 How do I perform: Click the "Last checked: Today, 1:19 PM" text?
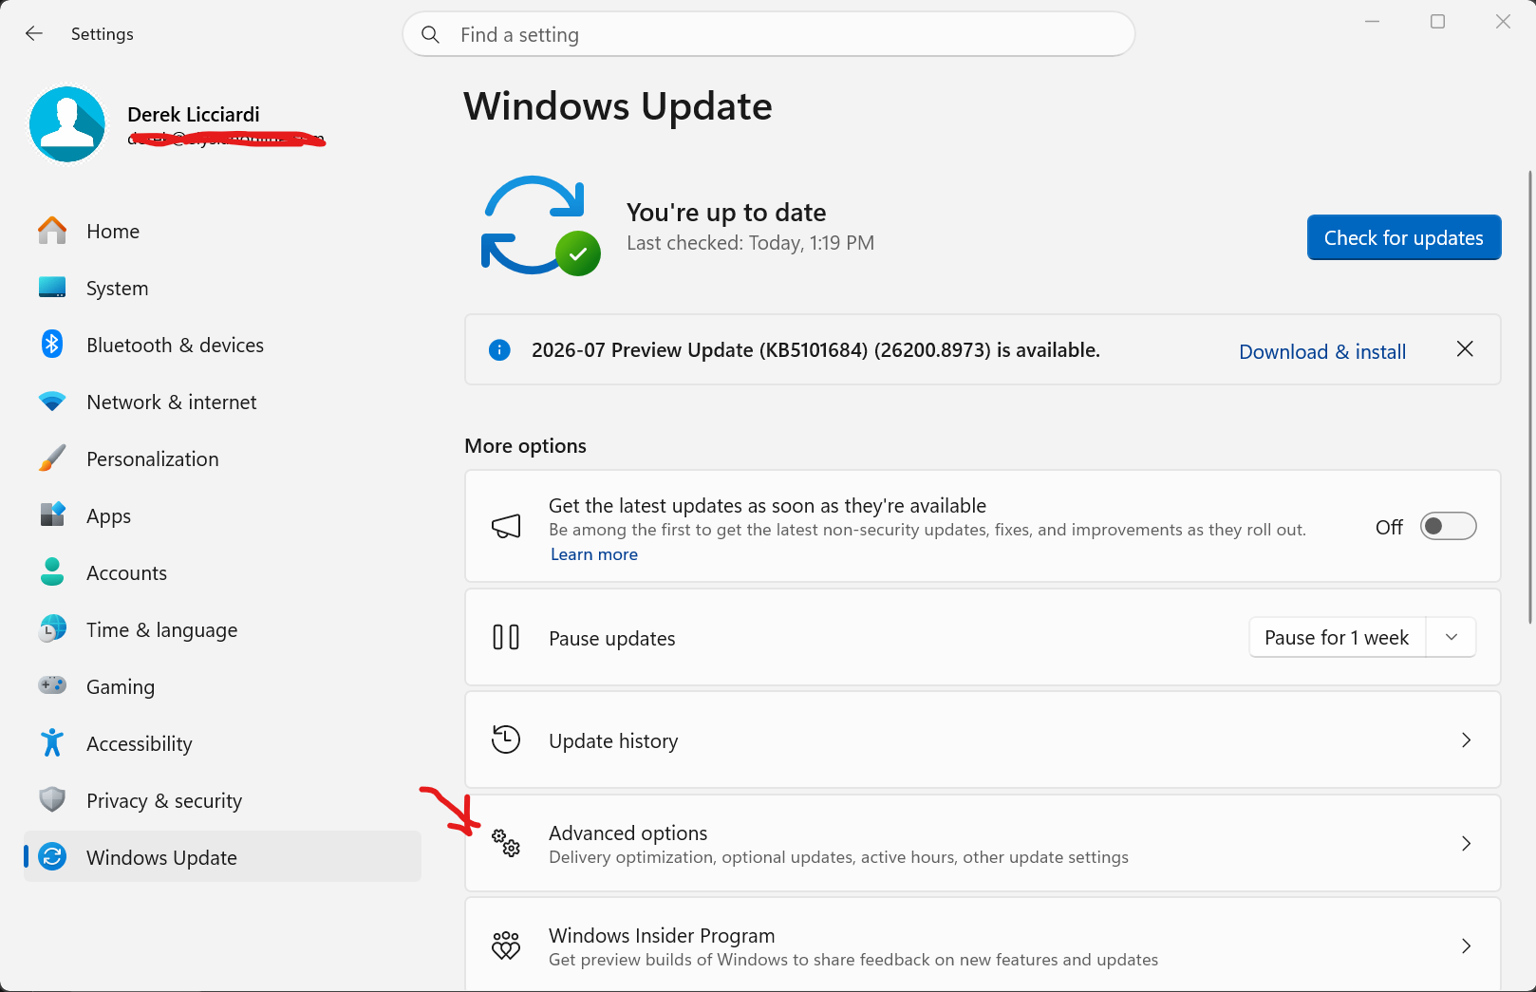750,243
